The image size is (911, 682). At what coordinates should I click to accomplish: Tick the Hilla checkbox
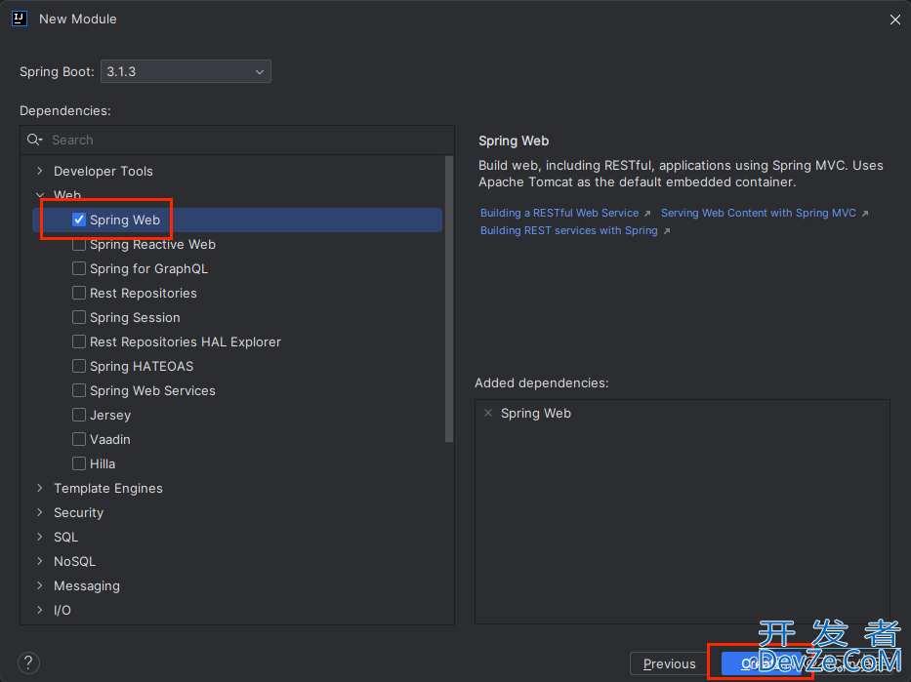pyautogui.click(x=79, y=463)
